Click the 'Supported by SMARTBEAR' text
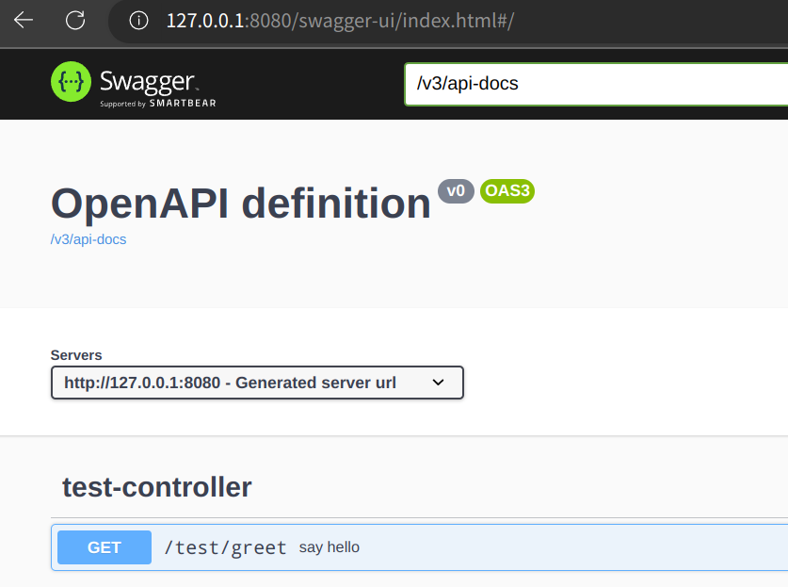 click(158, 103)
